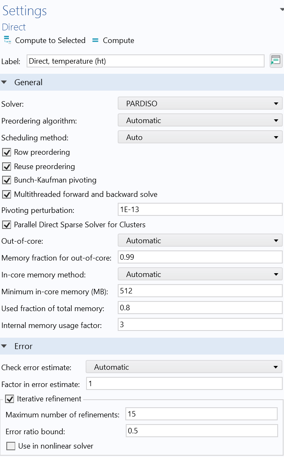Click the label tag icon beside Label field
This screenshot has height=457, width=284.
click(276, 61)
